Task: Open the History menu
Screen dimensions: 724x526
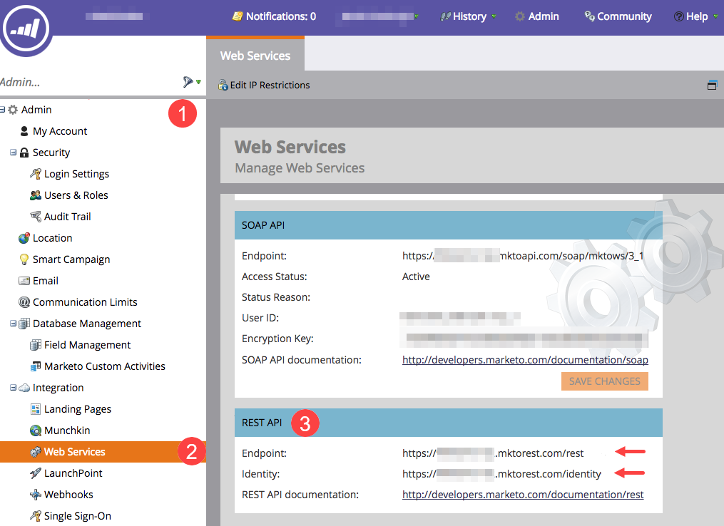Action: (x=469, y=16)
